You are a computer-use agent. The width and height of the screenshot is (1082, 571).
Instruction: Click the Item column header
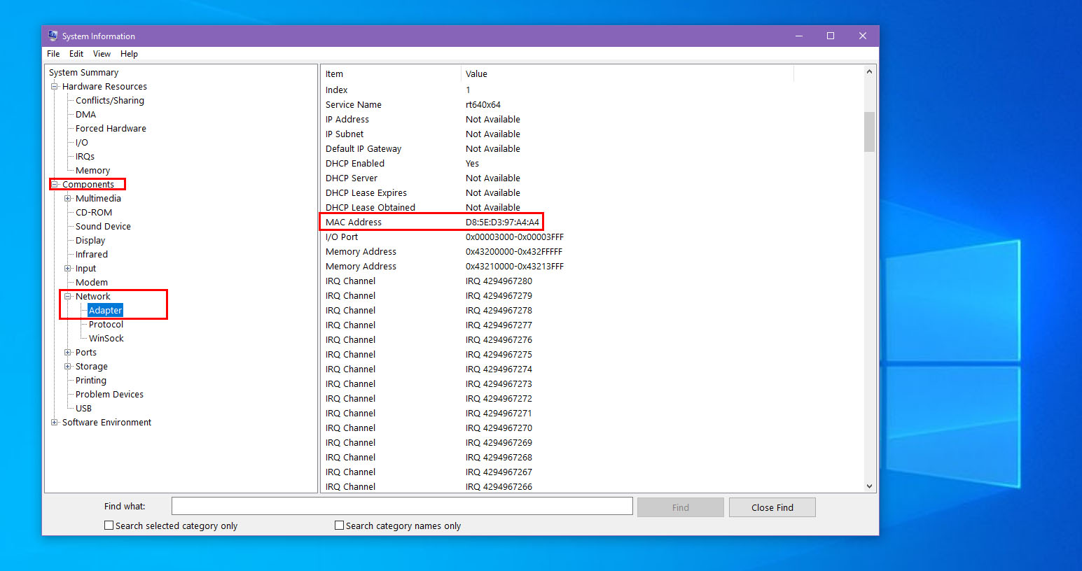[391, 73]
